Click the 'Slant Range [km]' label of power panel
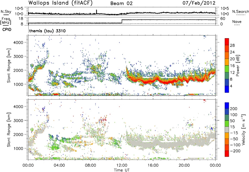Viewport: 249px width, 172px height. [x=9, y=66]
